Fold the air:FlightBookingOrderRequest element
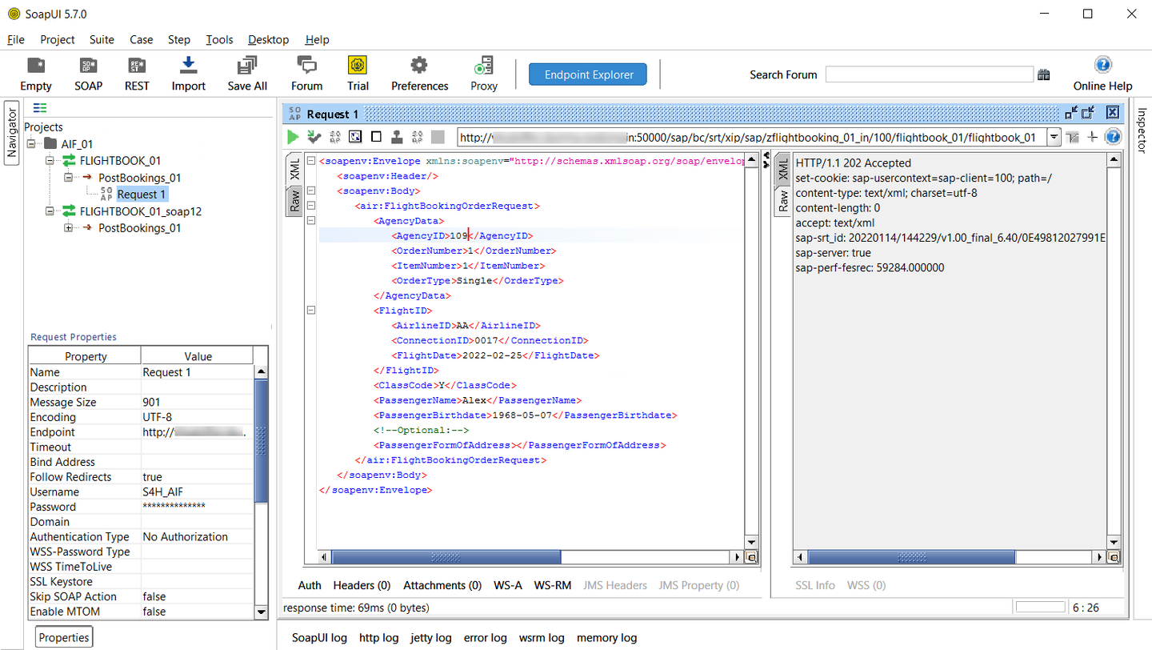Image resolution: width=1152 pixels, height=650 pixels. [311, 206]
